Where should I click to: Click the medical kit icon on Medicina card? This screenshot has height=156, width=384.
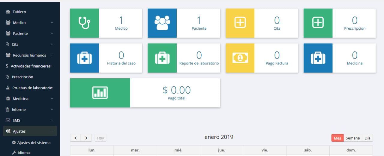coord(318,58)
